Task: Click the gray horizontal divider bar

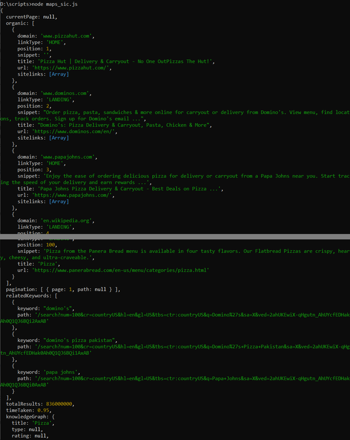Action: click(175, 234)
